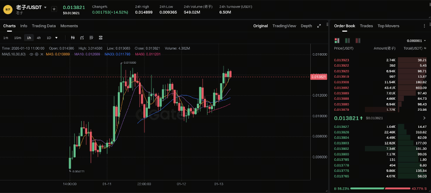Click the green last price 0.013821 in order book
Screen dimensions: 431x193
point(346,118)
